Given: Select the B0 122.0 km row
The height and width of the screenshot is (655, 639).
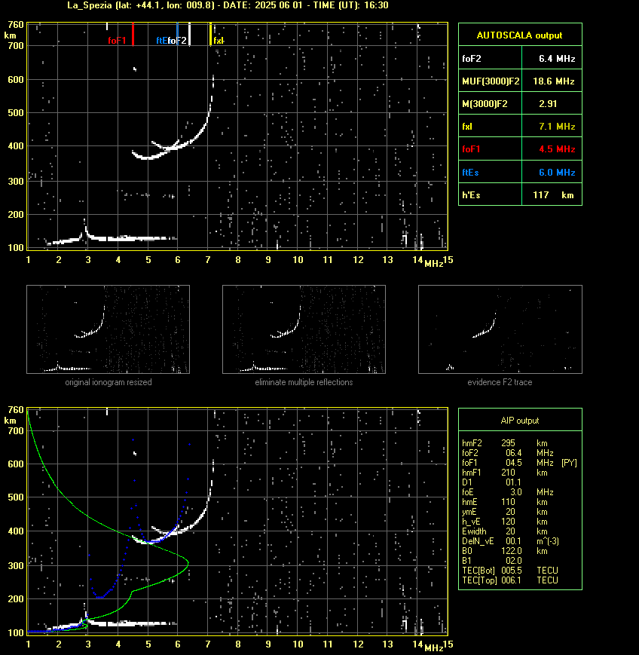Looking at the screenshot, I should click(505, 551).
